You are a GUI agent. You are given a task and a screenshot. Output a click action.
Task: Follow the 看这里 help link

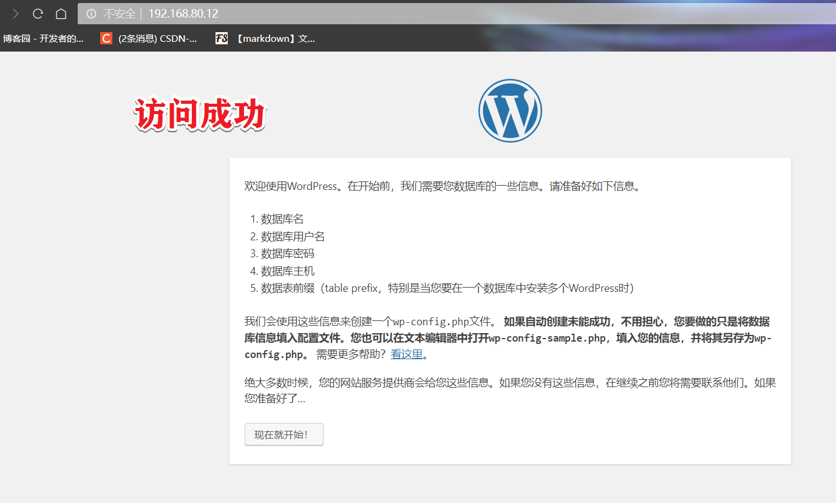407,354
